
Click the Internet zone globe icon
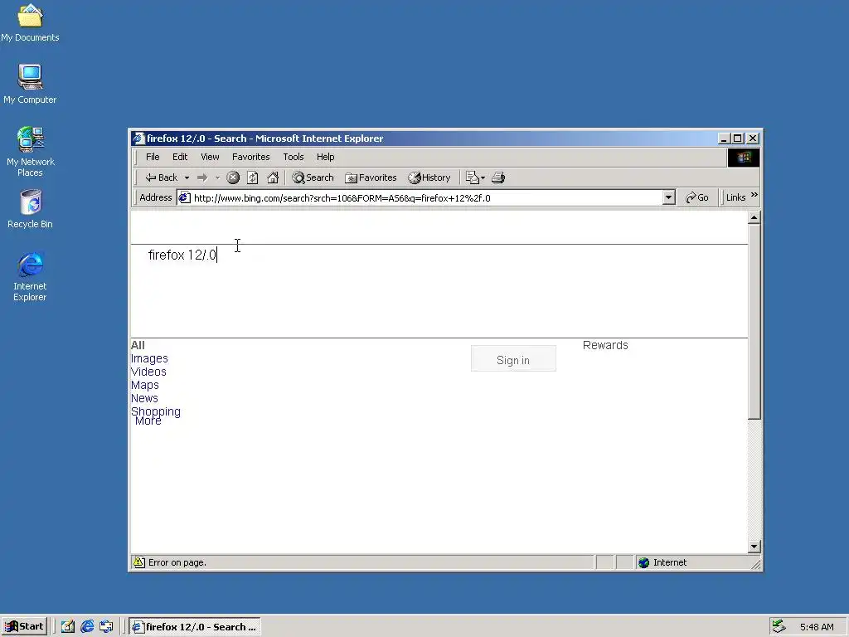643,563
